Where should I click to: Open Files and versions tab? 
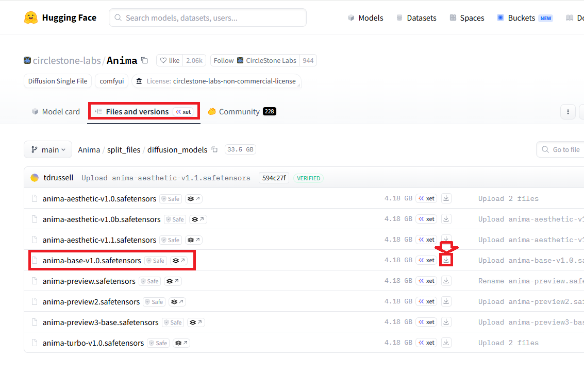tap(144, 112)
